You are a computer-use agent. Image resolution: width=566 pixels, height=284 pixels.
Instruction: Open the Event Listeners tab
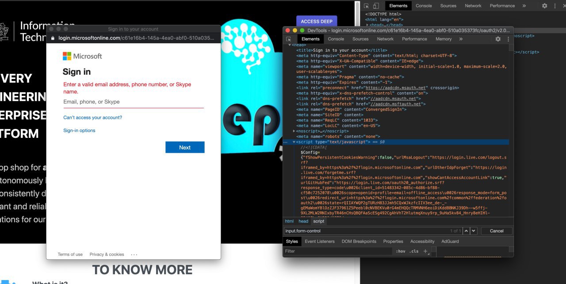point(320,242)
